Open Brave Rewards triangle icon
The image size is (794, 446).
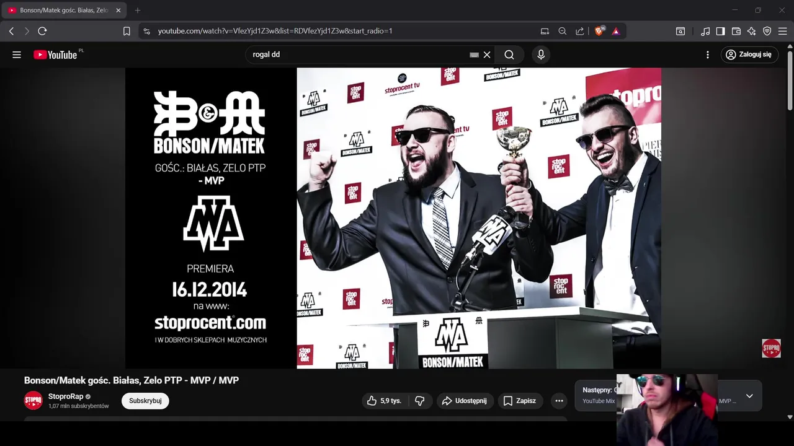pyautogui.click(x=616, y=31)
